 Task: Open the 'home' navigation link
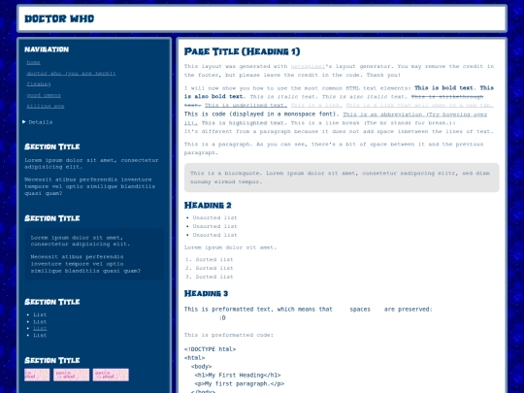tap(33, 62)
